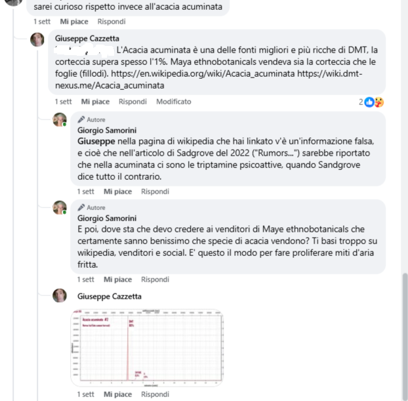The image size is (408, 401).
Task: Open Rispondi under the Maya ethnobotanicals venditori reply
Action: click(155, 280)
